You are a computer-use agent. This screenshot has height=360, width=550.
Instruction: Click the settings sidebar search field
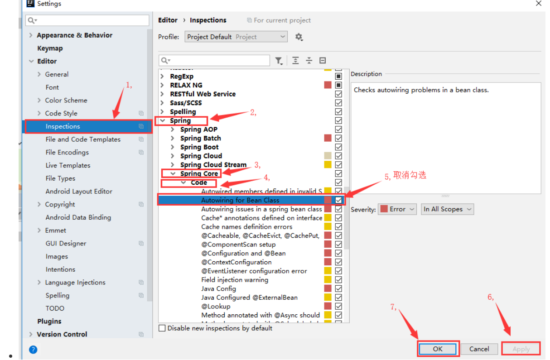[x=87, y=20]
